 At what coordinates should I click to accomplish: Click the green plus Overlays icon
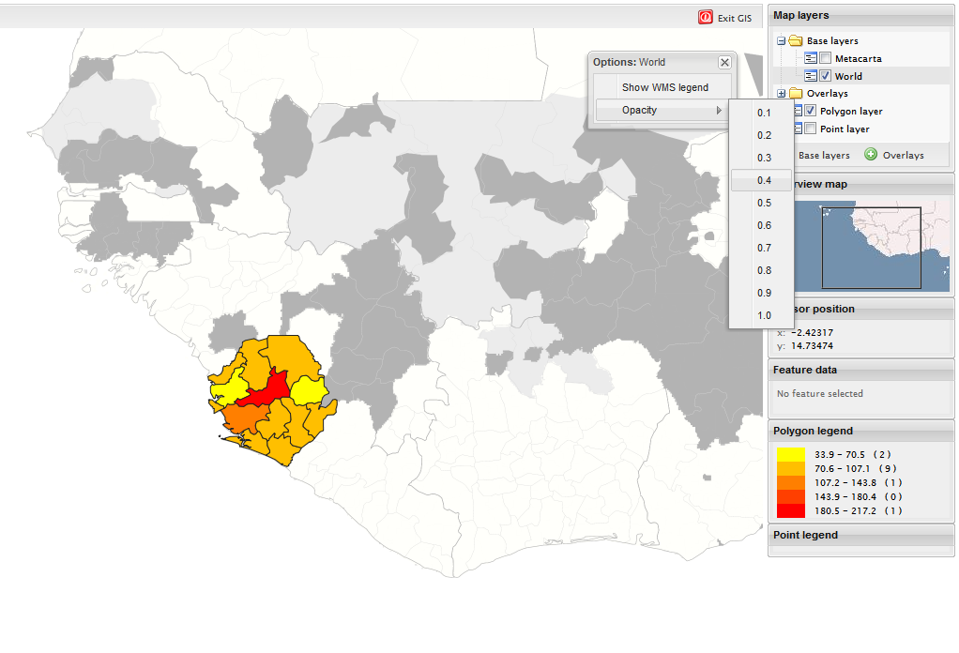coord(871,155)
